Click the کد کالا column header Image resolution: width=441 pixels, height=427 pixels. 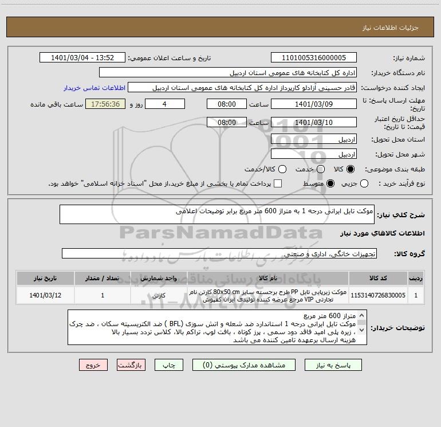(378, 278)
